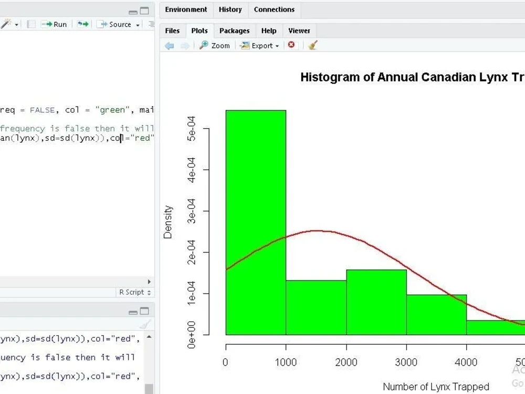The height and width of the screenshot is (394, 525).
Task: Switch to the Viewer tab
Action: [x=299, y=30]
